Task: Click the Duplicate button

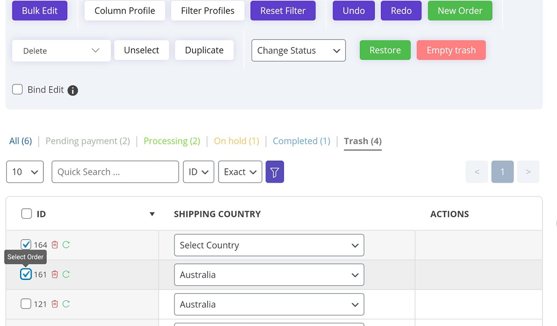Action: 204,50
